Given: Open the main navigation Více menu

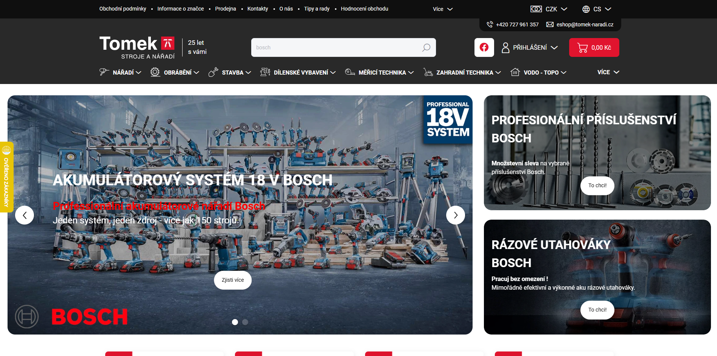Looking at the screenshot, I should (608, 72).
